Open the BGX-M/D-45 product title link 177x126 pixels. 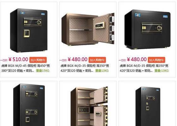(26, 68)
